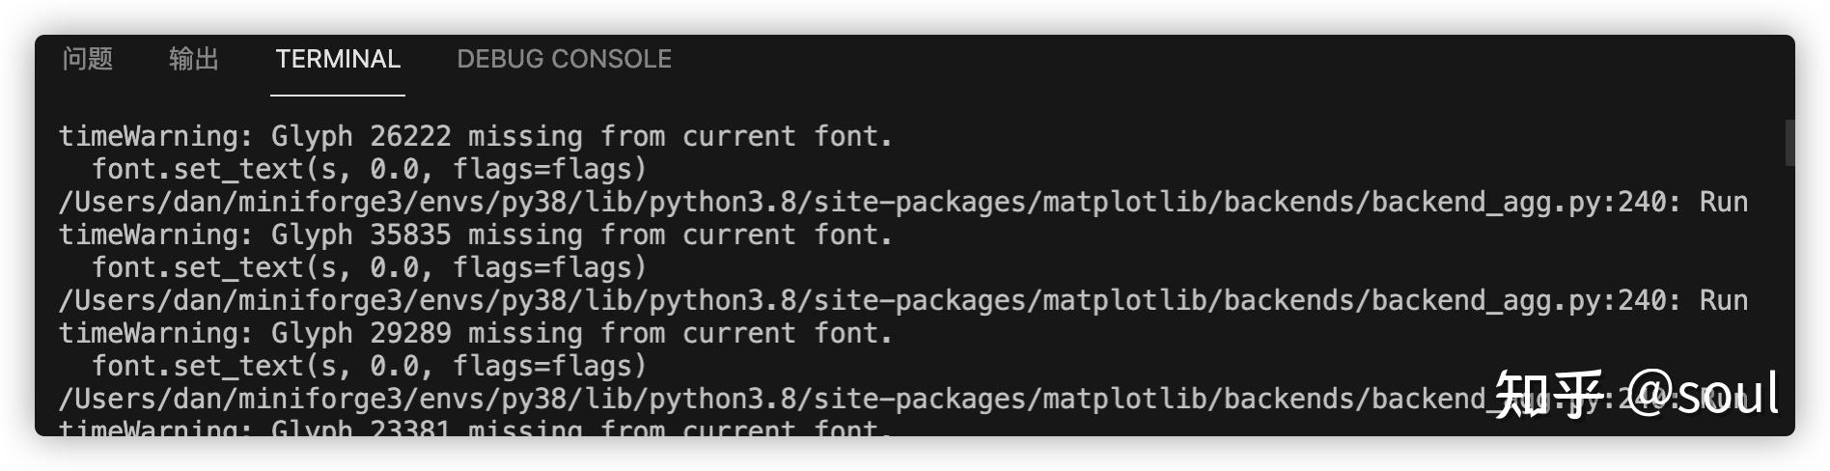
Task: Switch to the 问题 tab
Action: coord(88,59)
